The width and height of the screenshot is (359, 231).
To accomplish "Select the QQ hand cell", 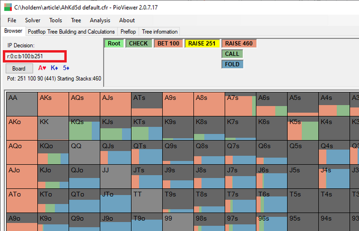I will coord(84,153).
